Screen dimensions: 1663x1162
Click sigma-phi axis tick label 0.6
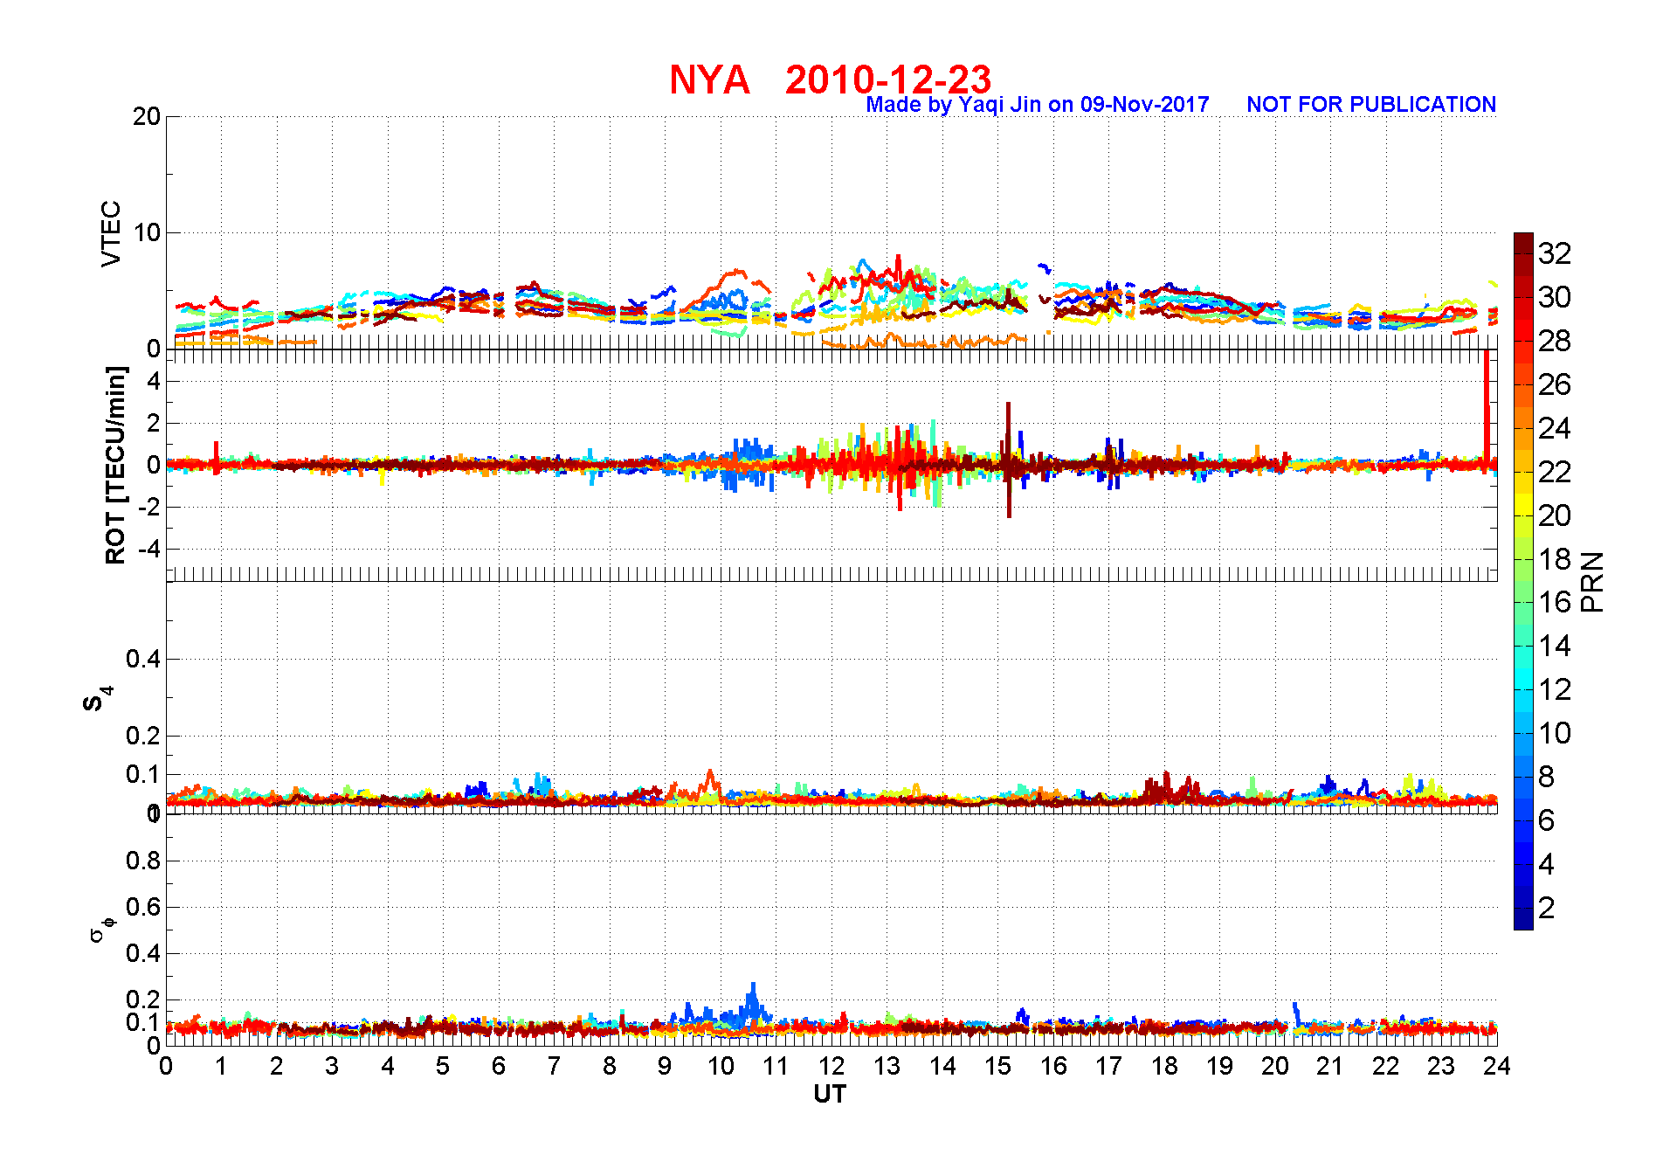143,907
